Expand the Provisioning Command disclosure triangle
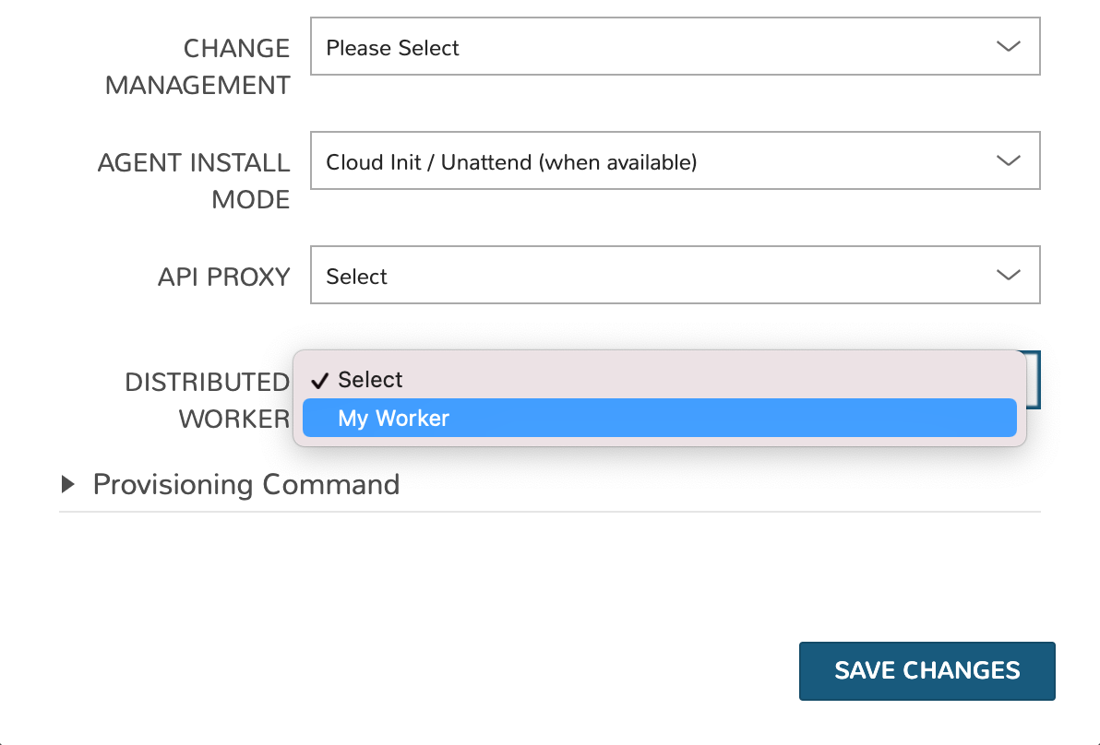 click(68, 484)
